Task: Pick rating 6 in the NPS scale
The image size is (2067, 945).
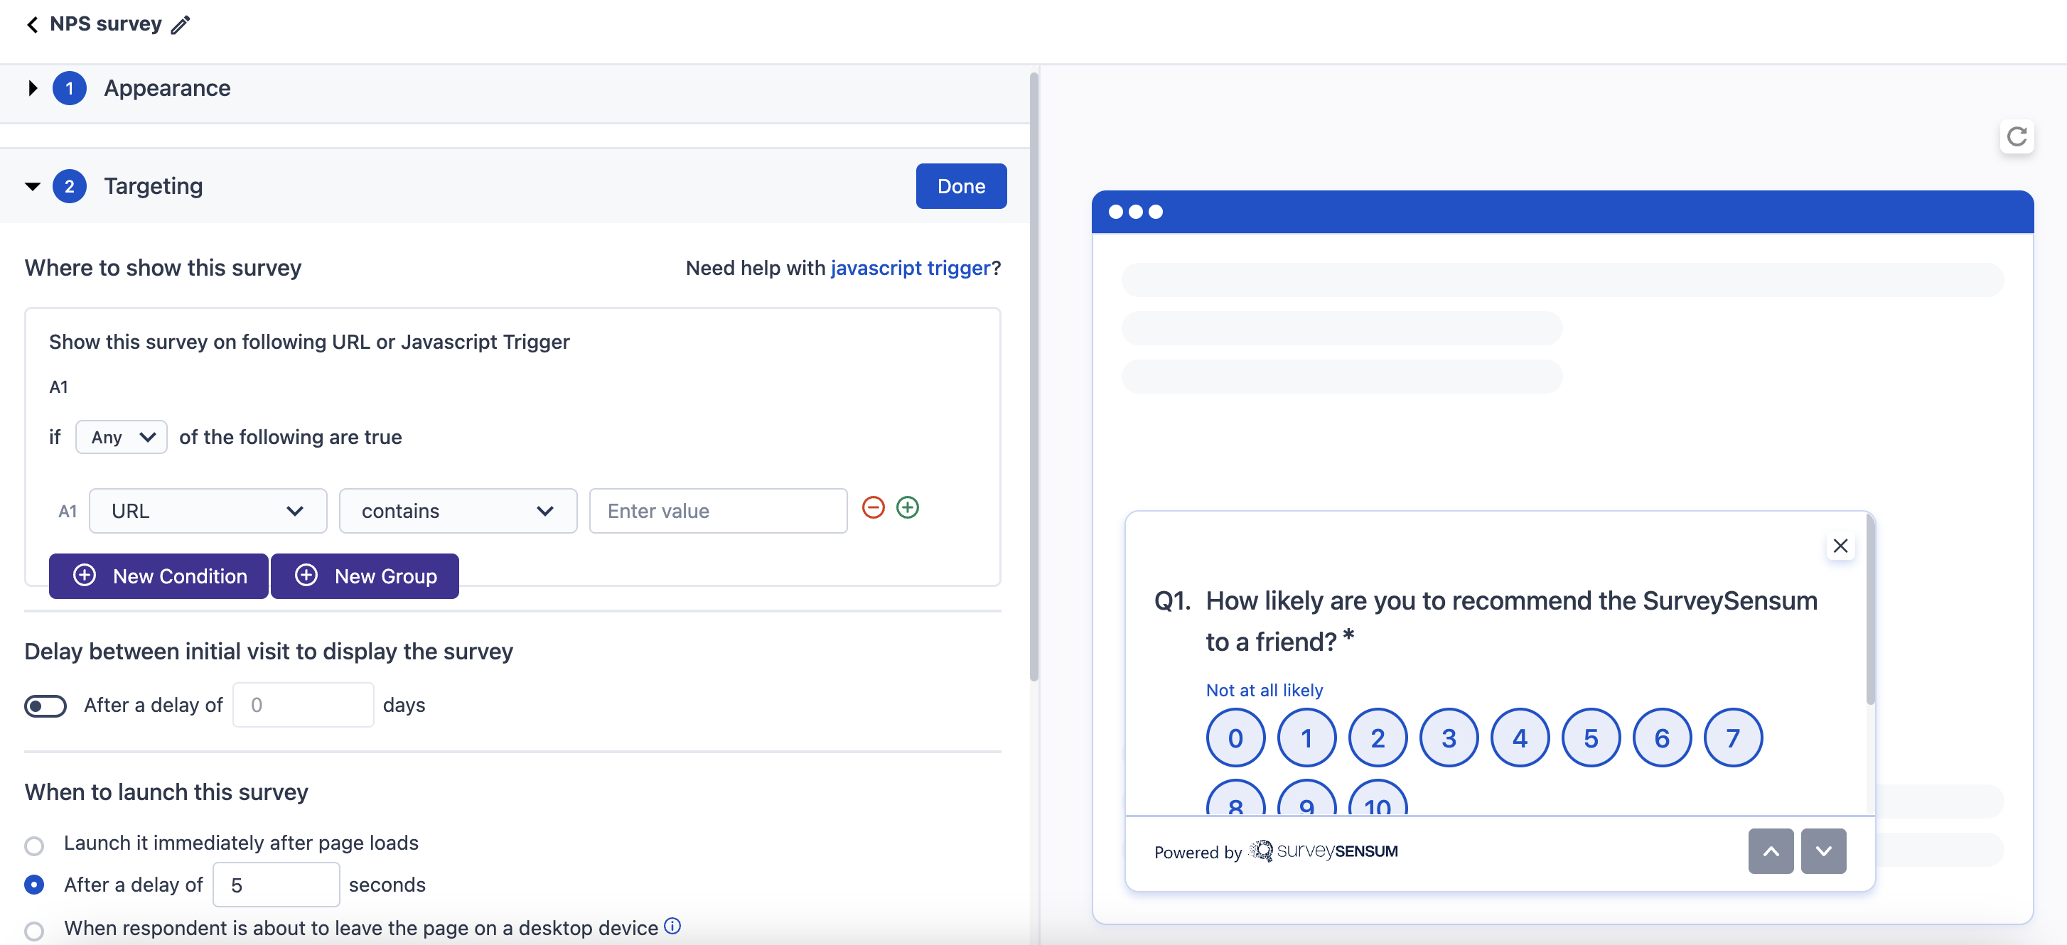Action: click(x=1662, y=738)
